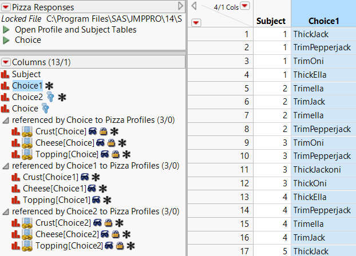Select the Subject column header in data grid
Screen dimensions: 356x256
(271, 21)
